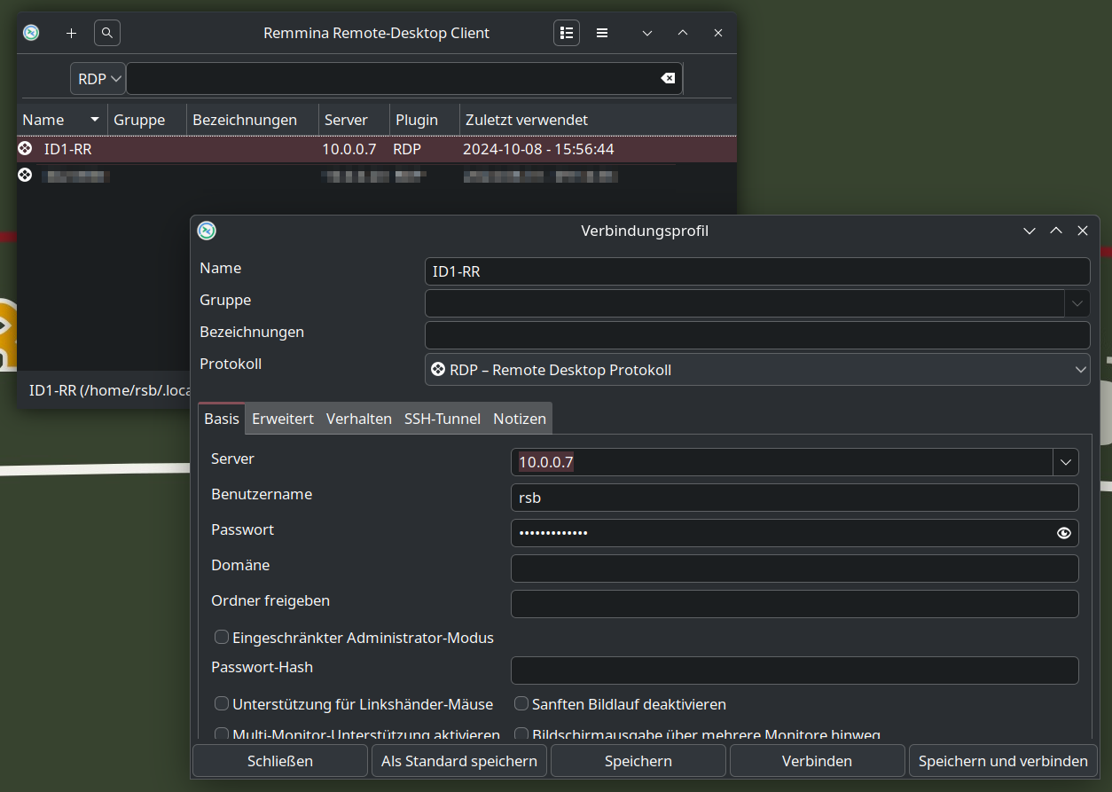1112x792 pixels.
Task: Check Unterstützung für Linkshänder-Mäuse
Action: 222,704
